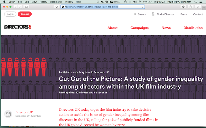The height and width of the screenshot is (128, 206).
Task: Open the Safari menu
Action: [12, 2]
